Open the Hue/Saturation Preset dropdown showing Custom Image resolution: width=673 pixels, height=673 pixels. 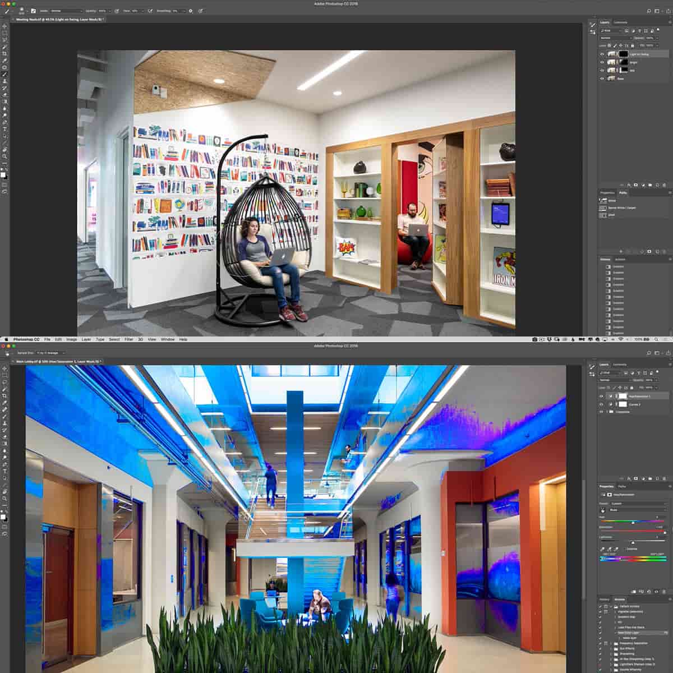(x=638, y=504)
